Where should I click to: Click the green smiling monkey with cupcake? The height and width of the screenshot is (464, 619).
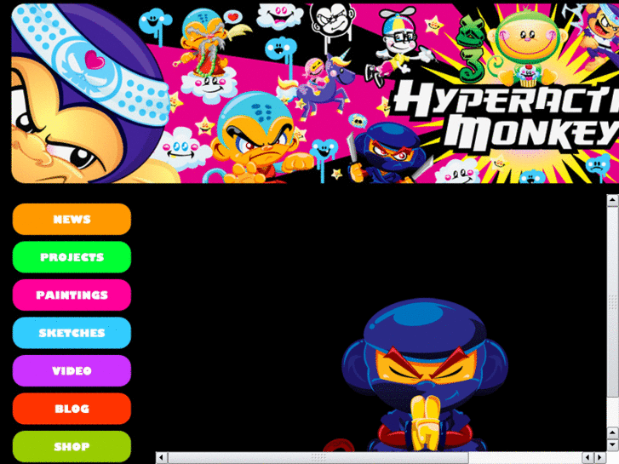point(527,49)
